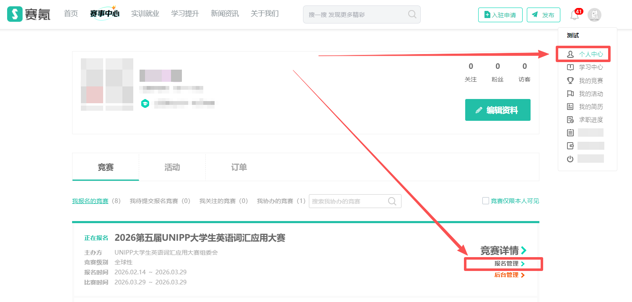Viewport: 632px width, 302px height.
Task: Open 报名管理 arrow link
Action: 509,264
